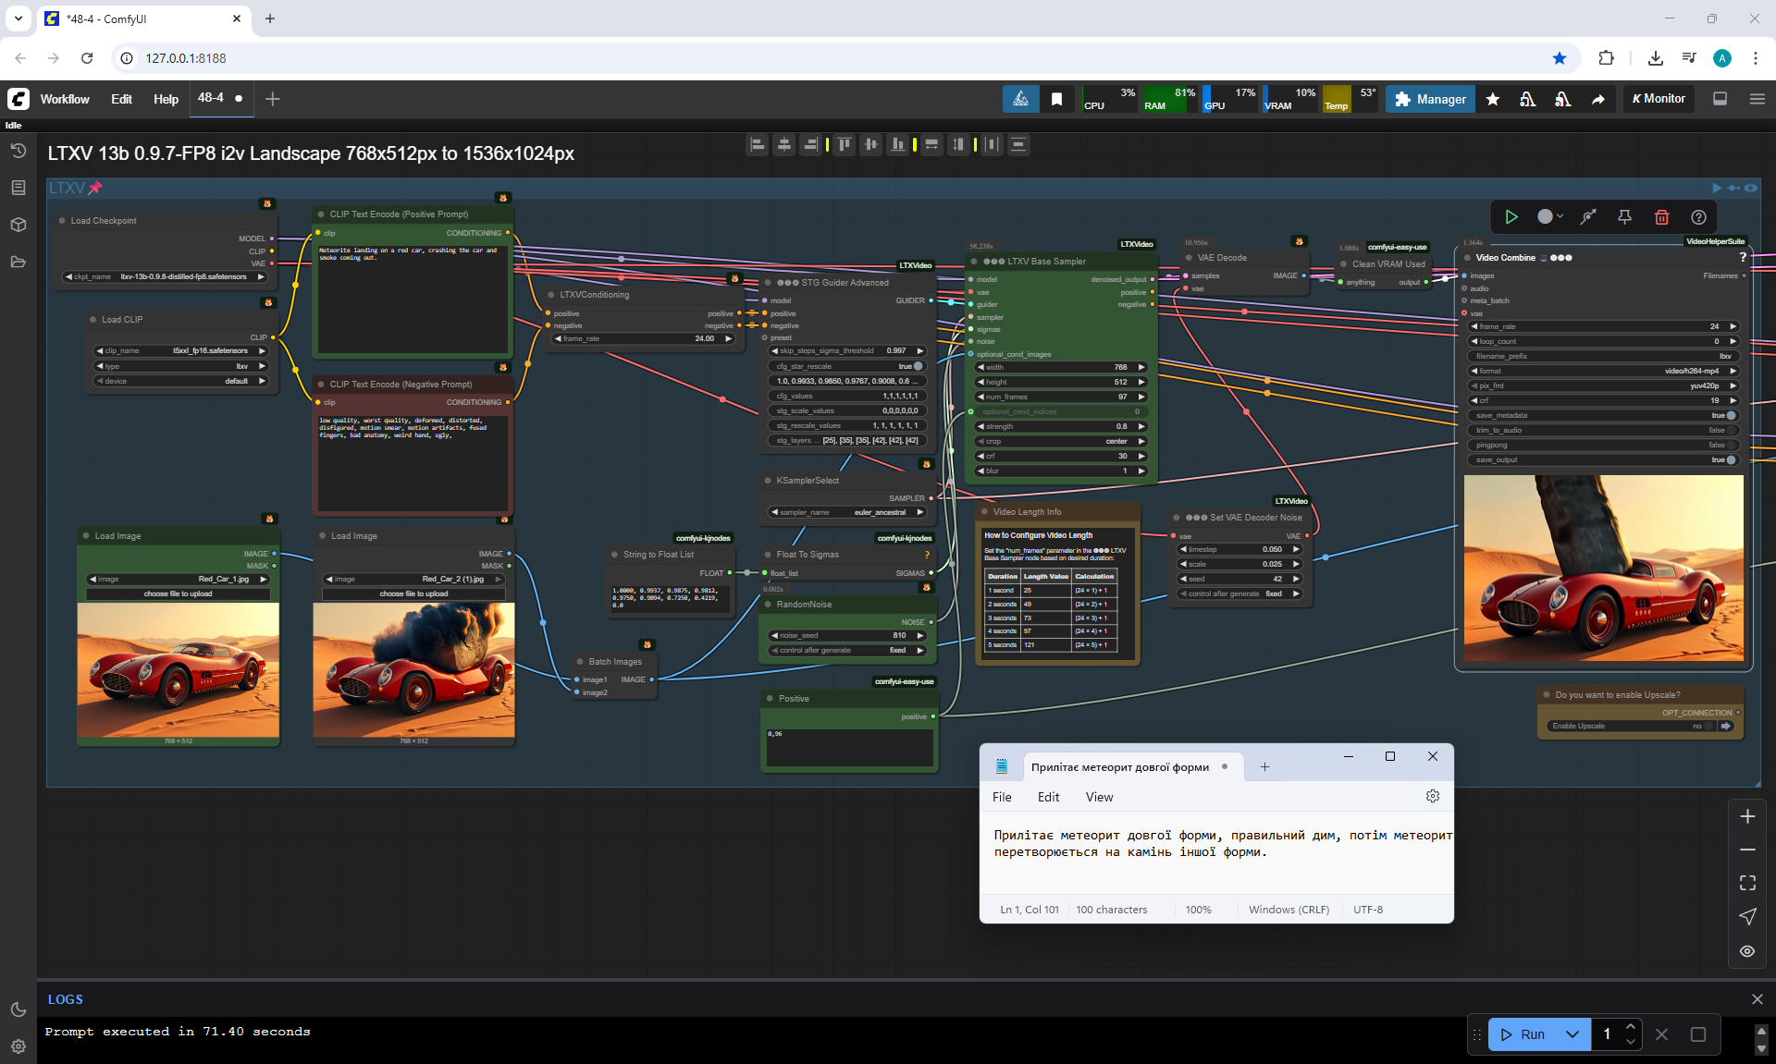Image resolution: width=1776 pixels, height=1064 pixels.
Task: Click the Run button
Action: coord(1523,1034)
